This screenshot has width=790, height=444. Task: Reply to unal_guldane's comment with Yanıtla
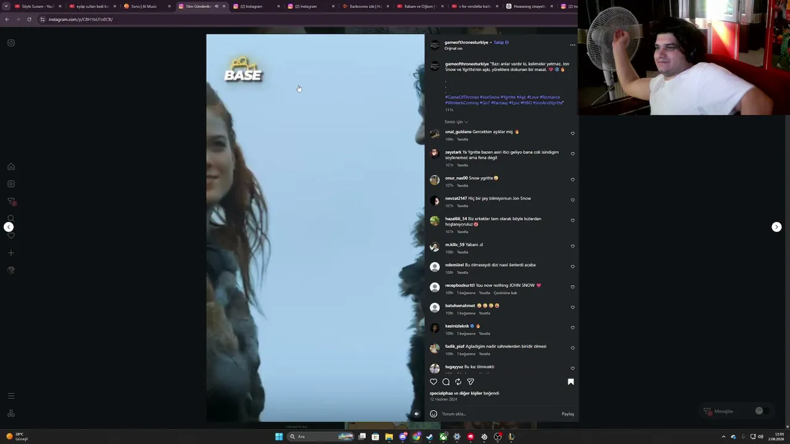[x=462, y=139]
